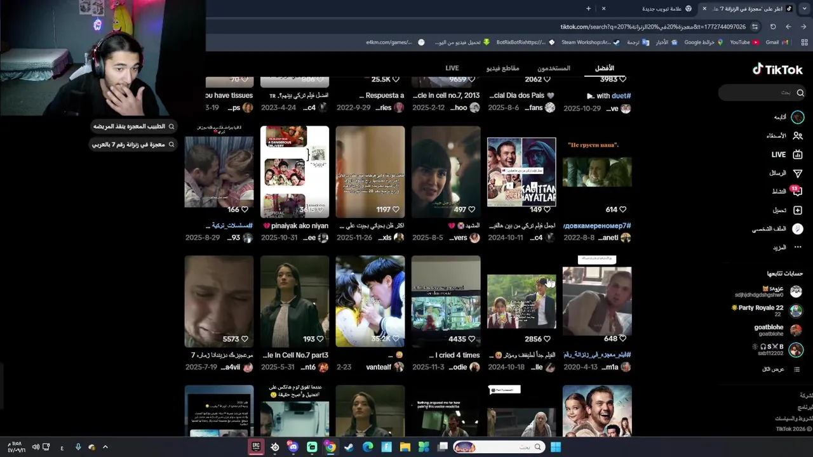This screenshot has width=813, height=457.
Task: Open the followed account Party Royale 22
Action: click(767, 310)
